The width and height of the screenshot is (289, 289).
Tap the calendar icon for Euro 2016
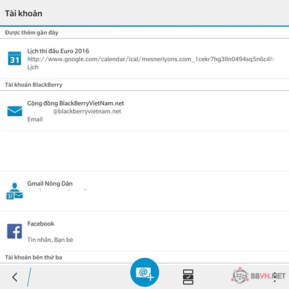14,58
